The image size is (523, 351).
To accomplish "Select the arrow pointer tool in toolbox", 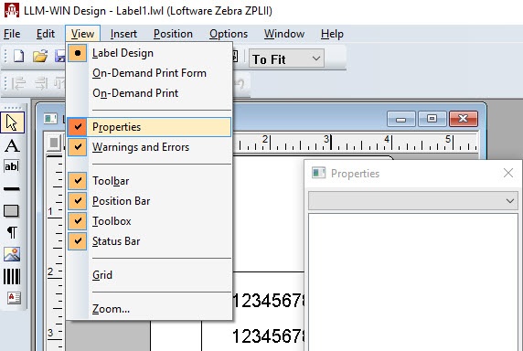I will pos(12,123).
